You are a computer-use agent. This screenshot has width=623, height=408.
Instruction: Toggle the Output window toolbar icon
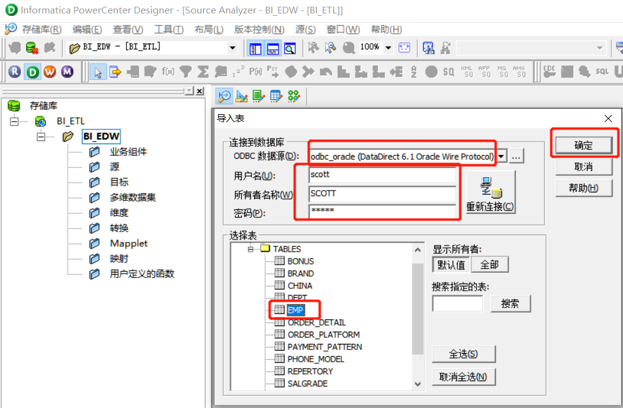tap(272, 48)
